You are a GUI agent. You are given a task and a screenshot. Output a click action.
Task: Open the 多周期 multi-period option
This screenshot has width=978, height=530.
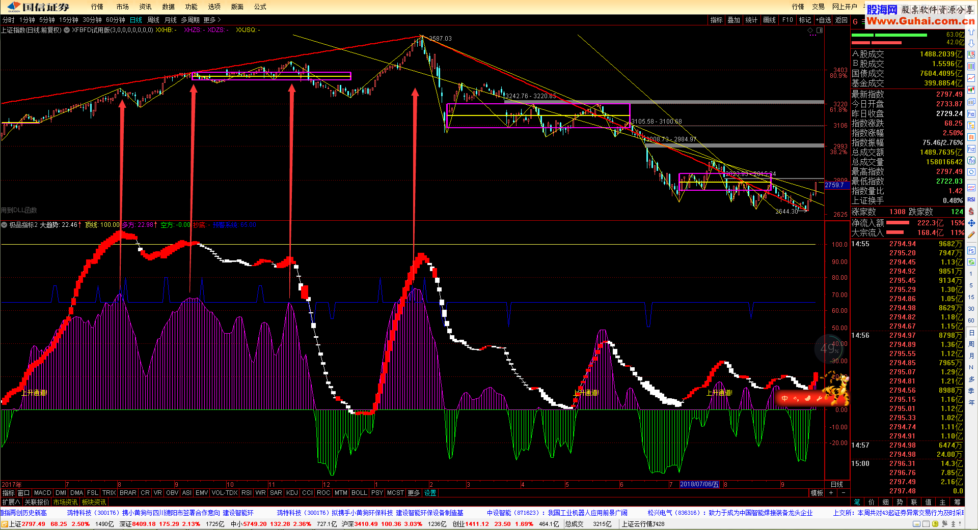point(190,20)
